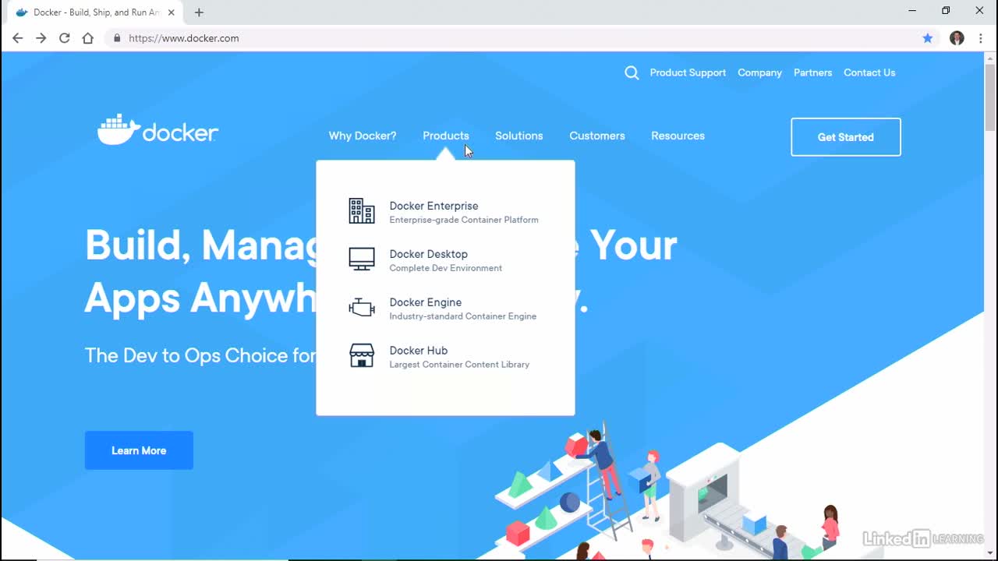The width and height of the screenshot is (998, 561).
Task: Minimize the Chrome window
Action: click(x=912, y=11)
